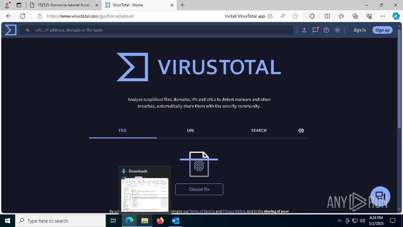Open Outlook from taskbar

176,221
